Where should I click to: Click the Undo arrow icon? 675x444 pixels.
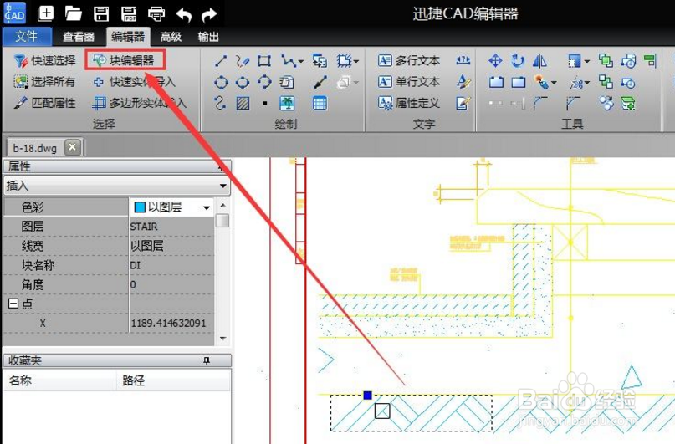(x=184, y=15)
